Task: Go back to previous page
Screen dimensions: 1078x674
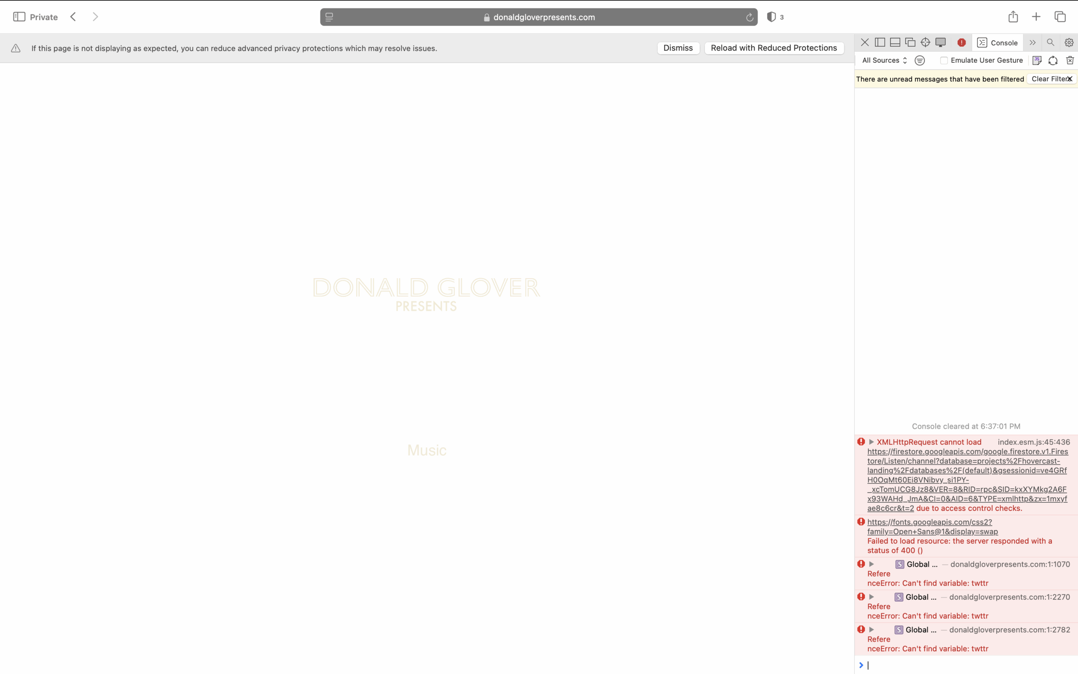Action: (73, 17)
